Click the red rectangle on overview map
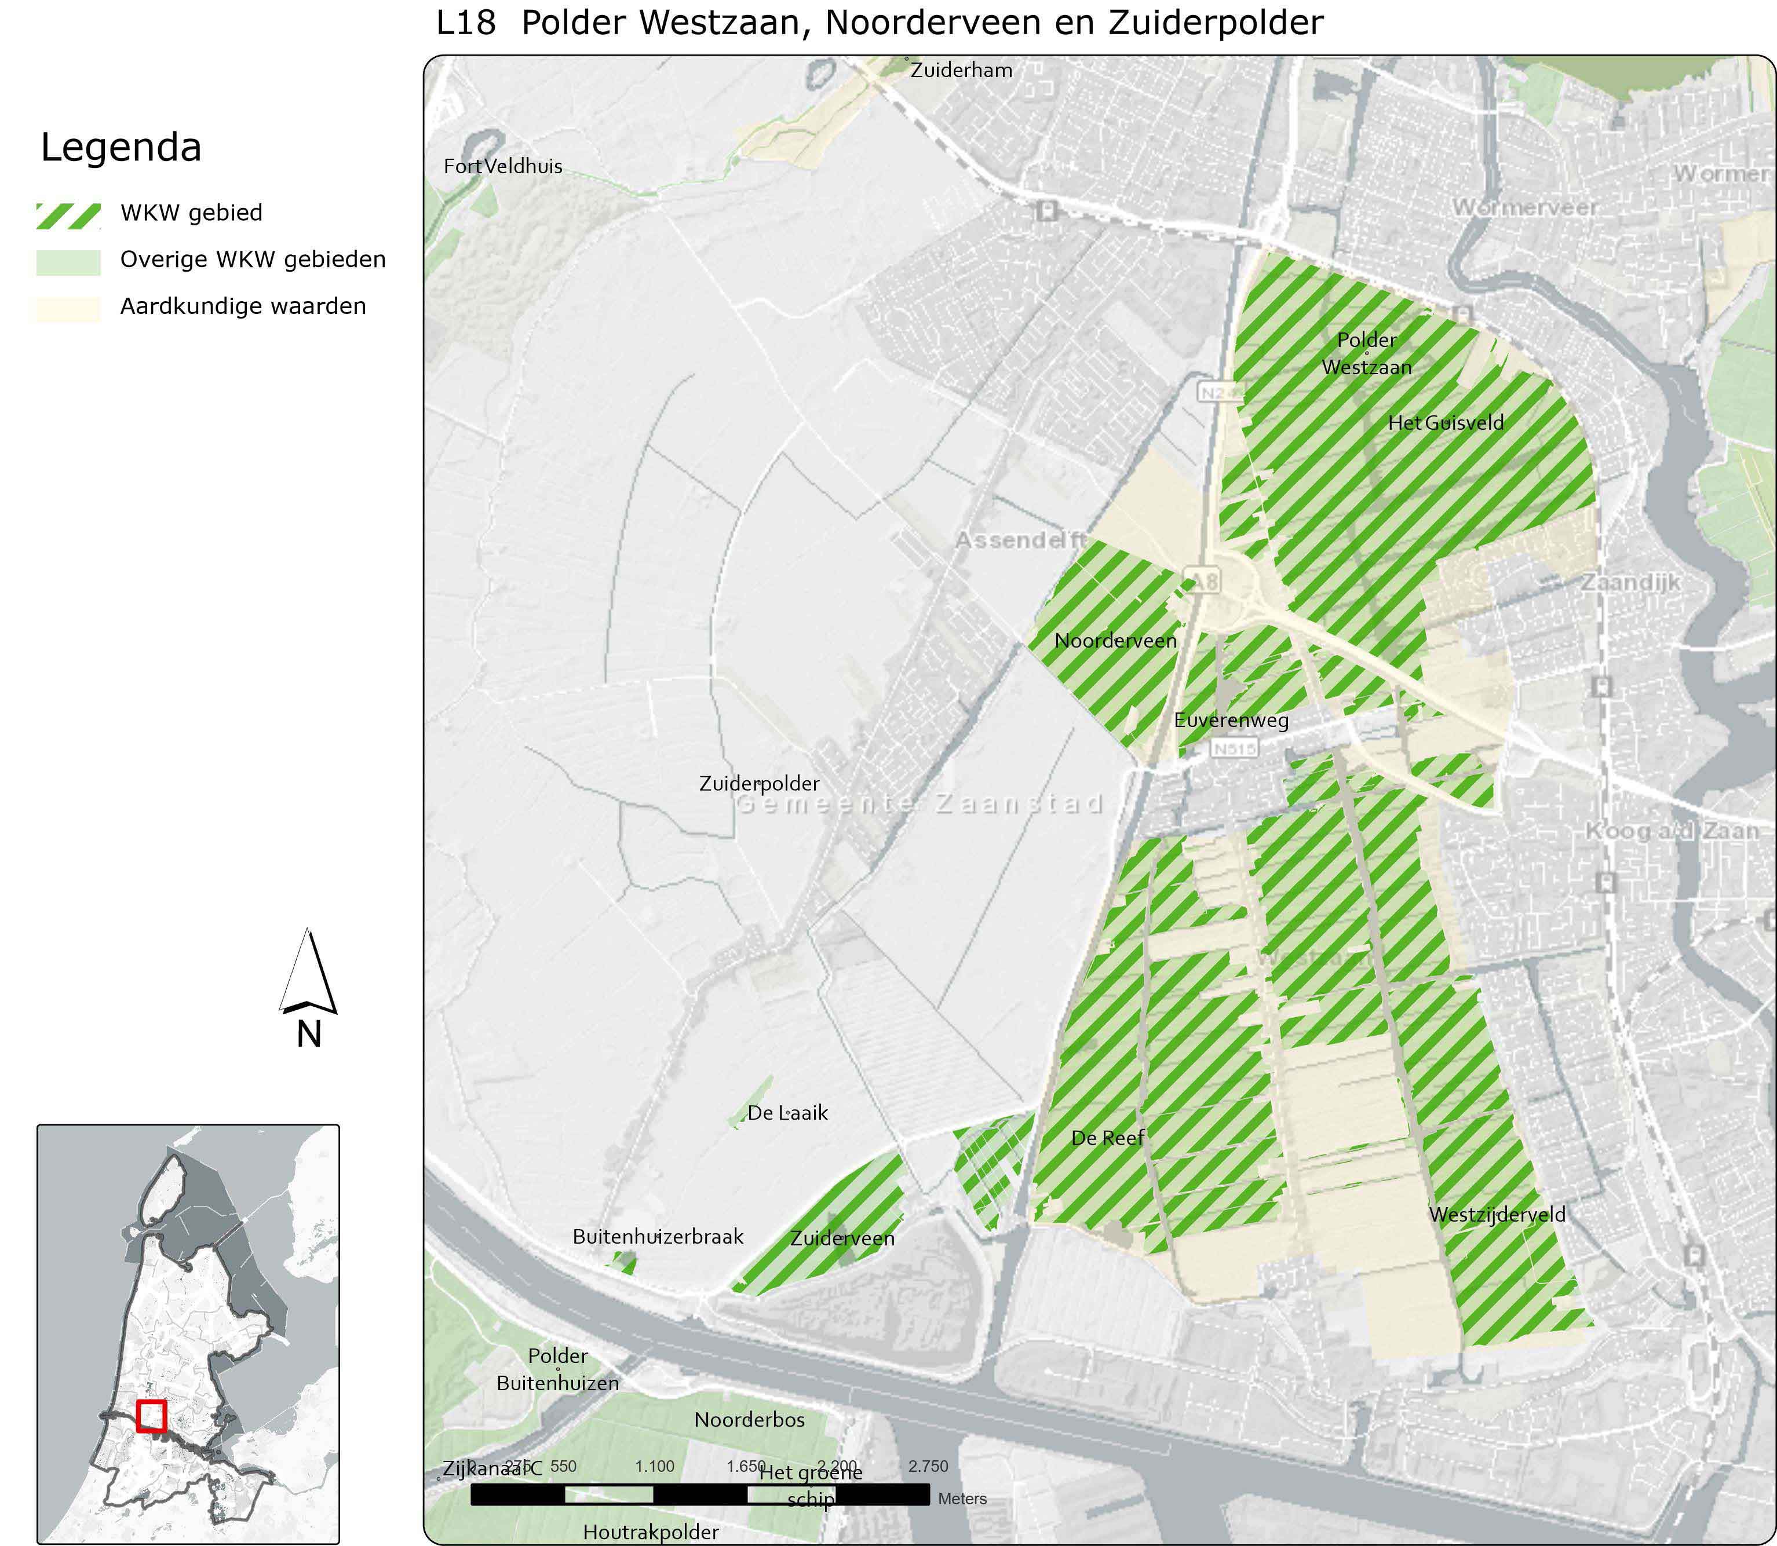 tap(151, 1416)
